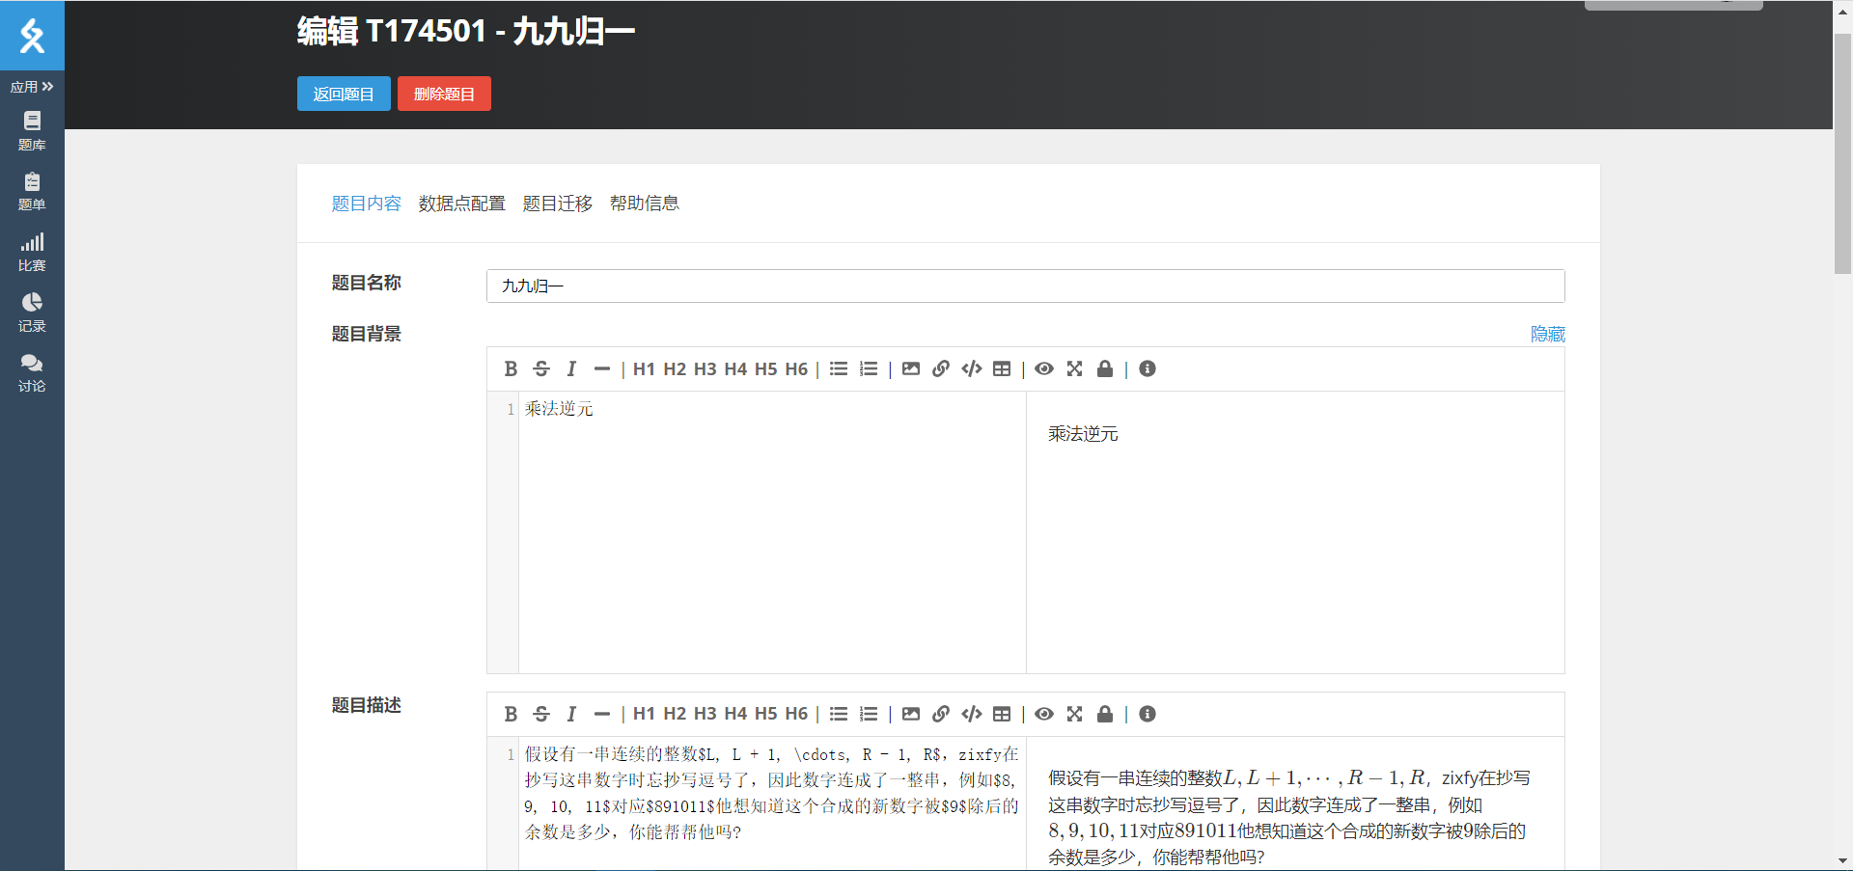Insert code block in 题目描述 editor
The image size is (1853, 871).
click(972, 714)
